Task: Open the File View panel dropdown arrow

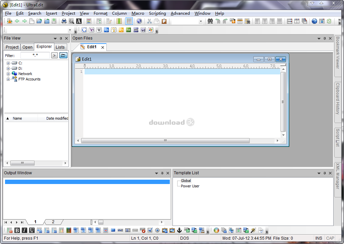Action: (55, 38)
